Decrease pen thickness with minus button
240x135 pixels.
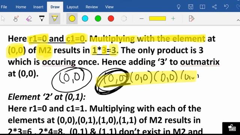coord(142,19)
